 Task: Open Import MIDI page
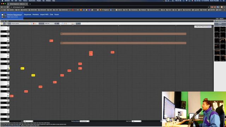[44, 14]
